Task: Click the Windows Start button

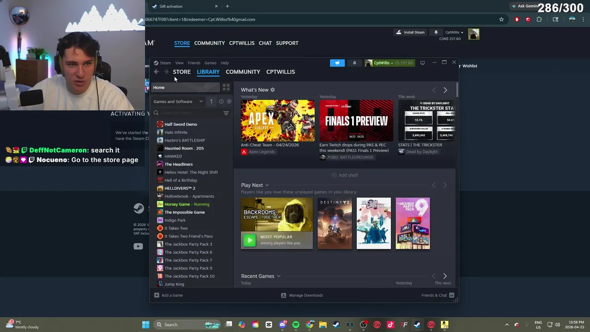Action: coord(146,325)
